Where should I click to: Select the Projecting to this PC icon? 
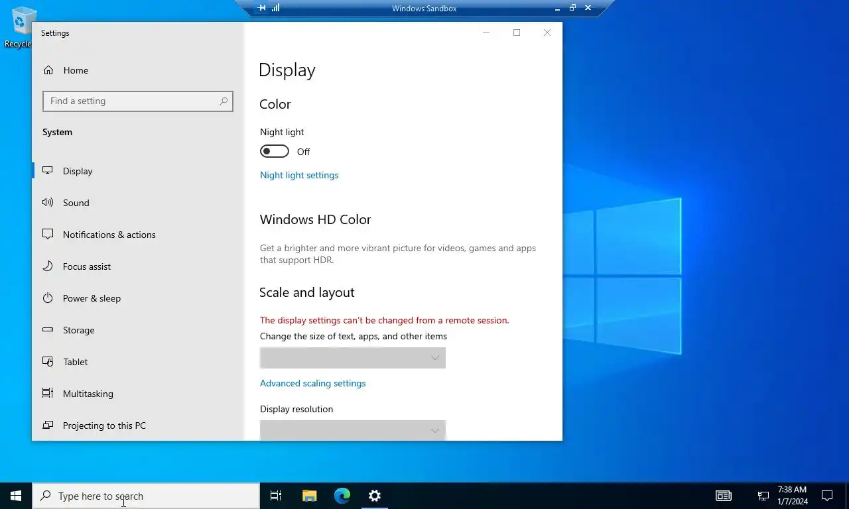pyautogui.click(x=48, y=425)
